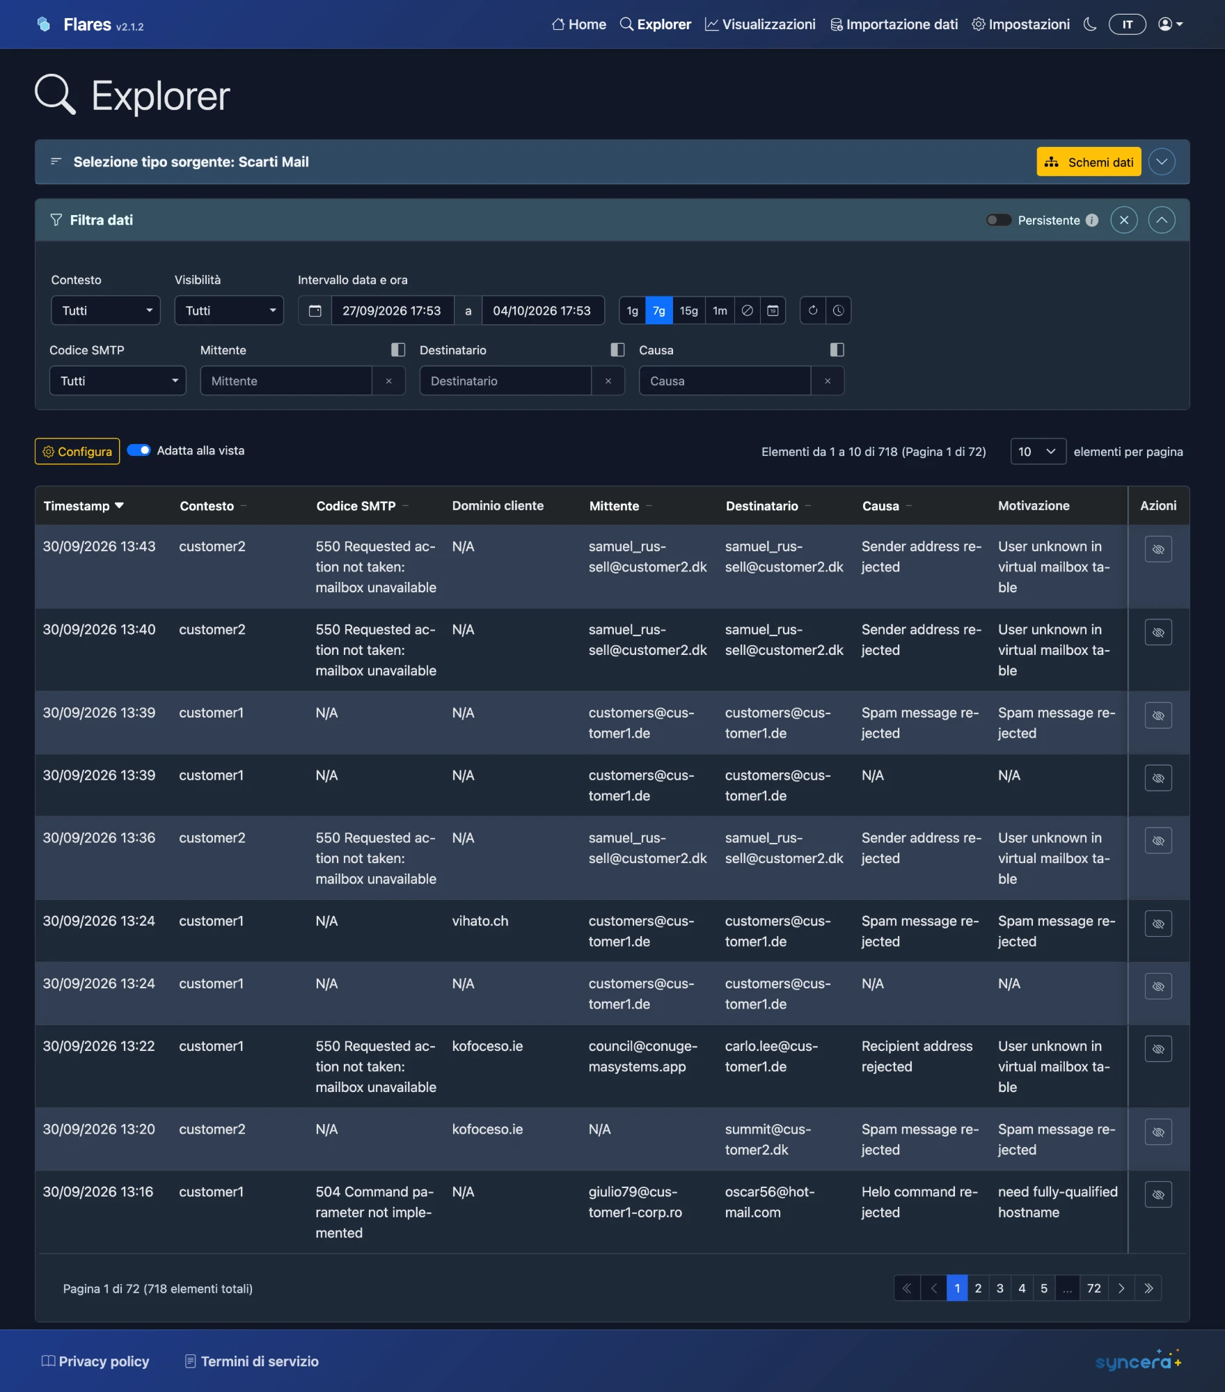Image resolution: width=1225 pixels, height=1392 pixels.
Task: Clear the Mittente filter field
Action: (x=389, y=381)
